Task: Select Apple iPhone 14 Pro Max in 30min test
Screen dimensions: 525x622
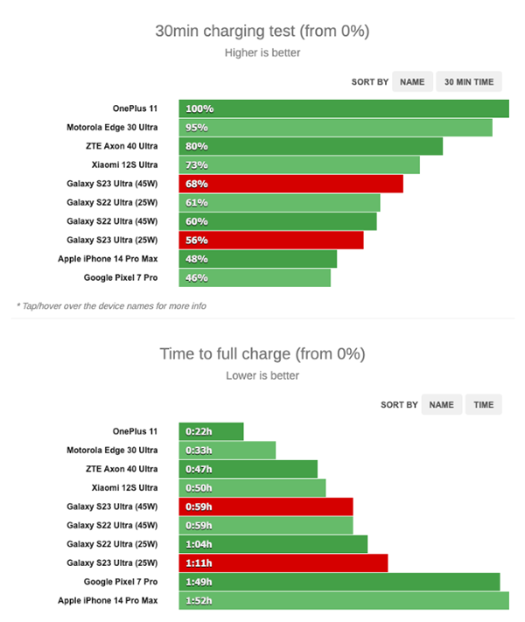Action: click(x=107, y=259)
